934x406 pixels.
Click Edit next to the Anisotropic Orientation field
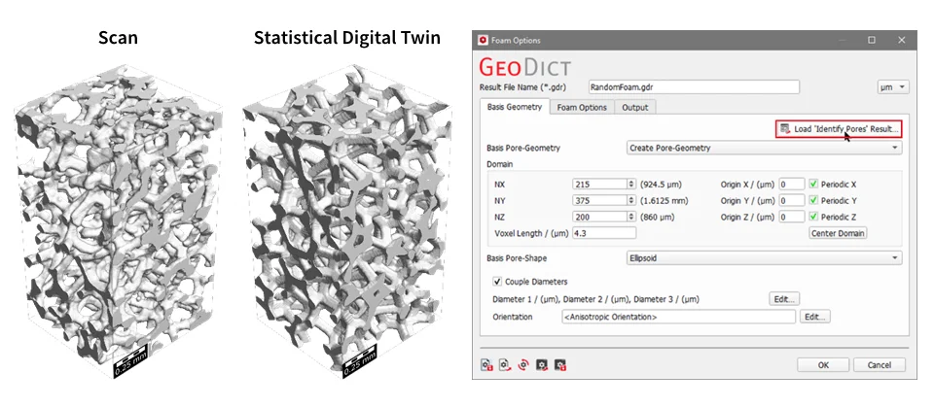pyautogui.click(x=814, y=317)
